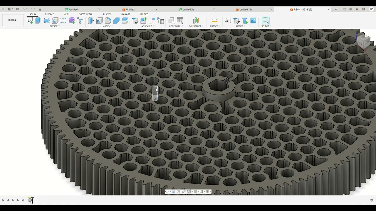Select the Press Pull tool
This screenshot has height=211, width=376.
[91, 21]
